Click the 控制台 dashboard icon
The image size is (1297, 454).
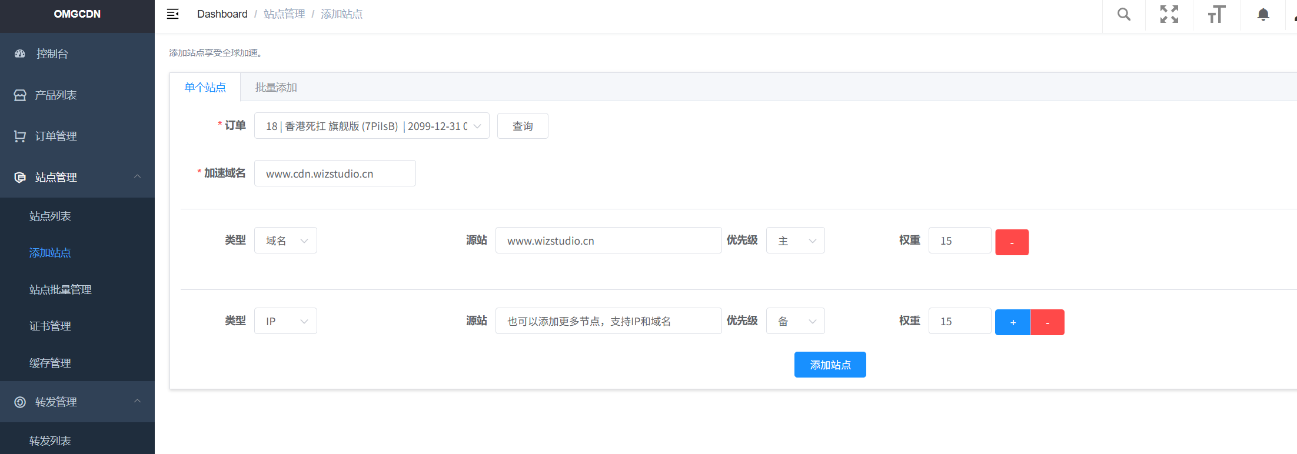coord(20,54)
